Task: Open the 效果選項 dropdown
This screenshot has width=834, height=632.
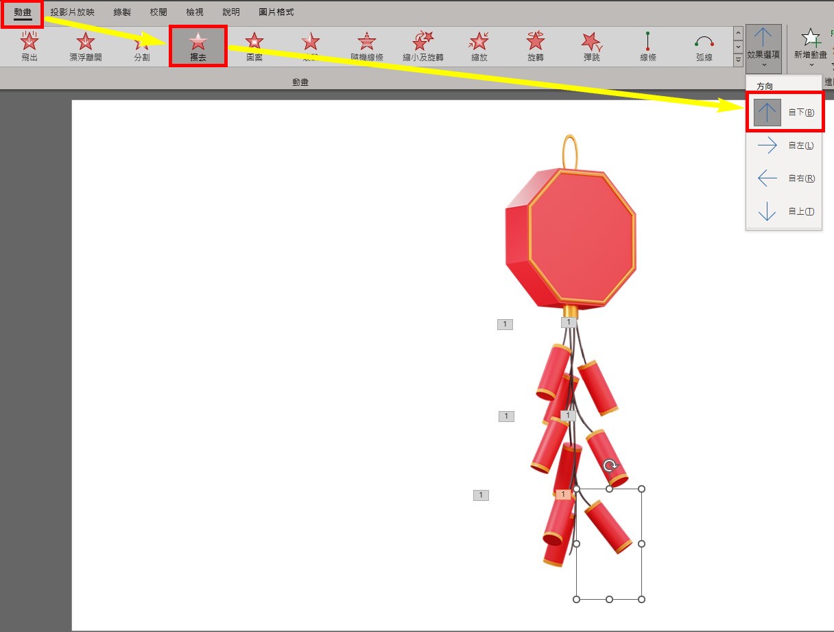Action: point(763,47)
